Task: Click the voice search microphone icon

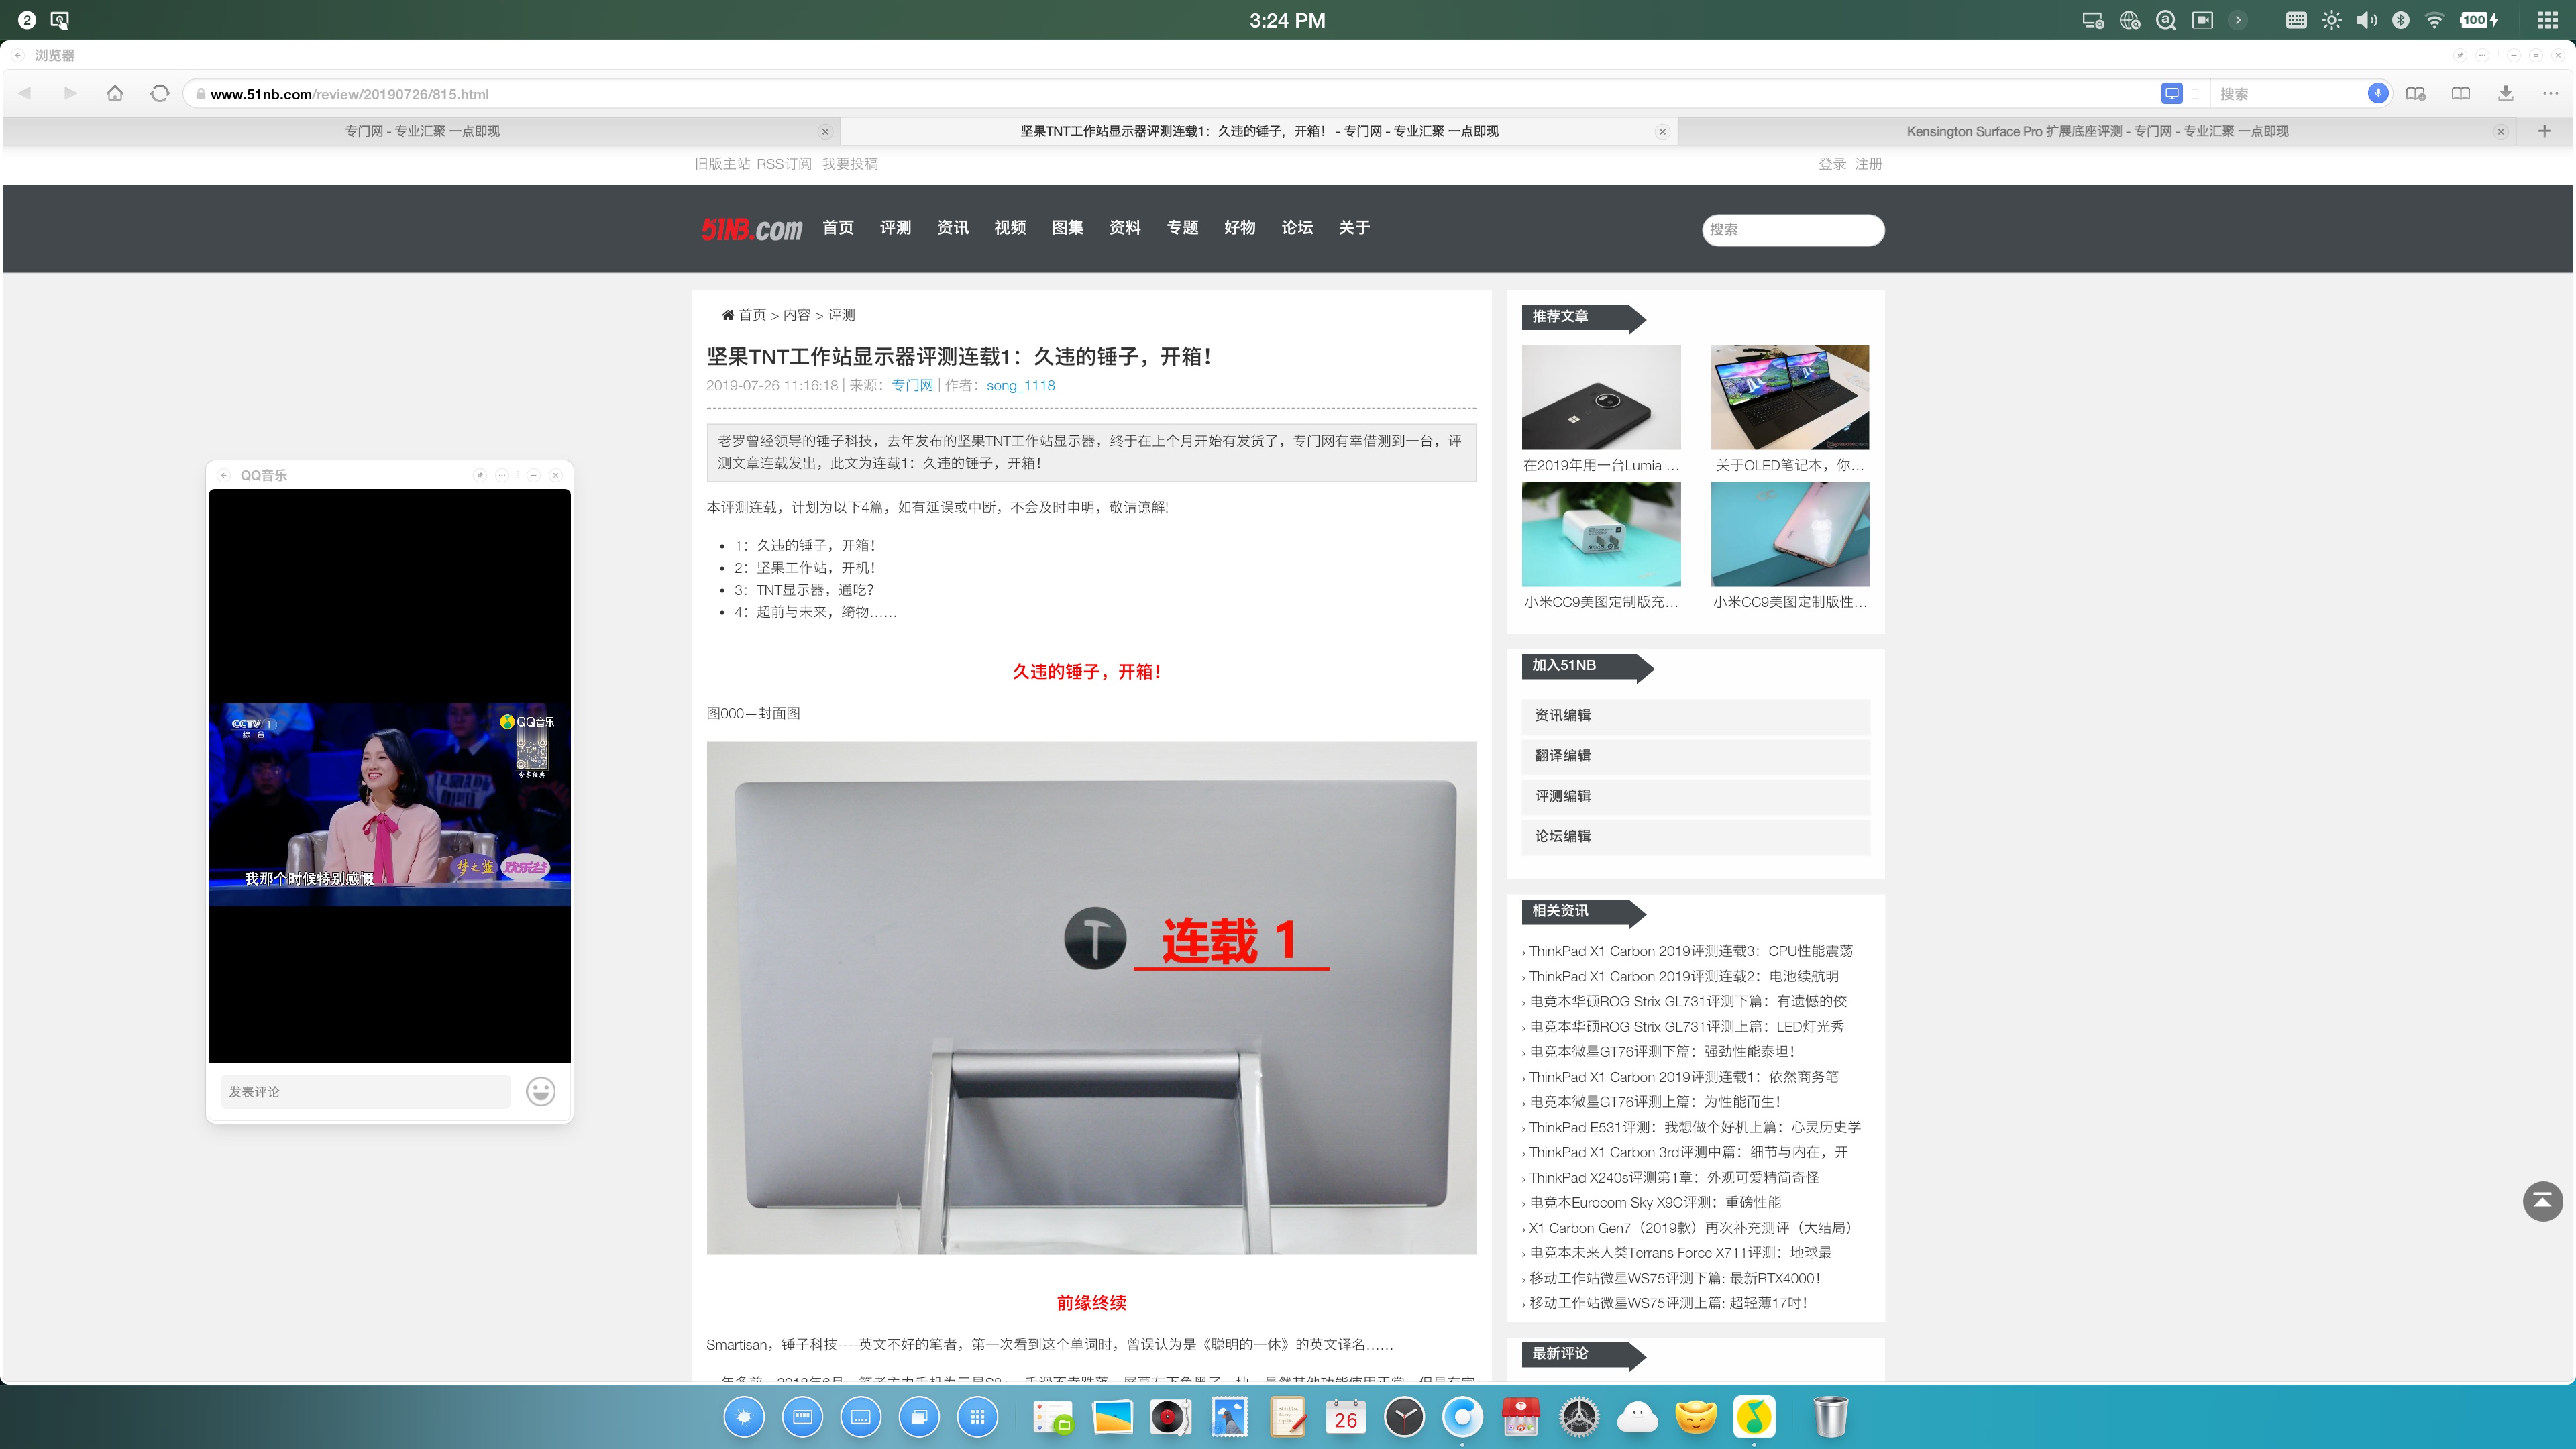Action: tap(2378, 93)
